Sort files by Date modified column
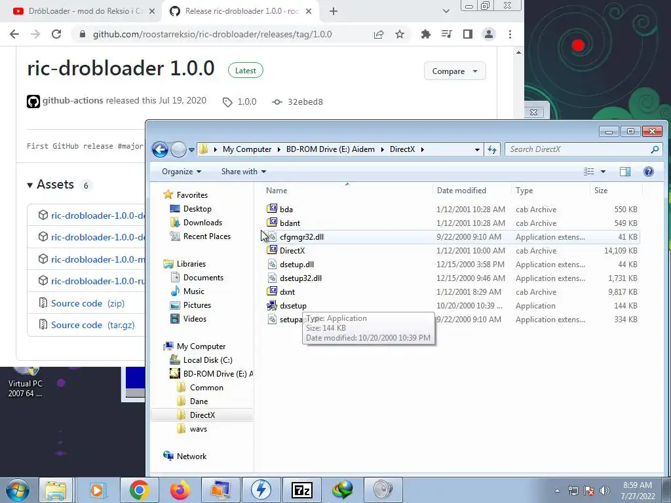The width and height of the screenshot is (671, 503). pos(472,191)
